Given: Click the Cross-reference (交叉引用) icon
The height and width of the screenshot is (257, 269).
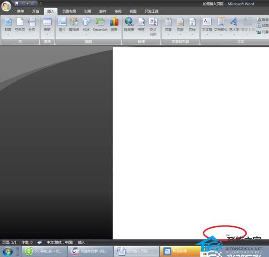Looking at the screenshot, I should [153, 22].
